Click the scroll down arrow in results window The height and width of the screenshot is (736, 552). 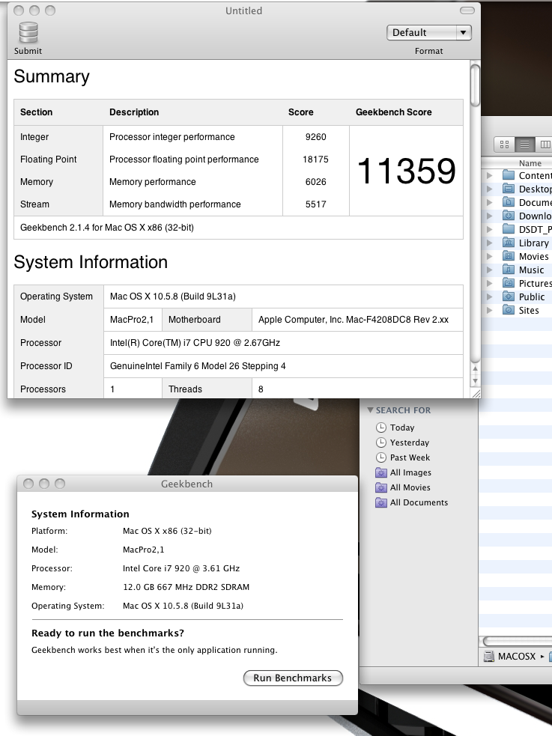point(475,381)
